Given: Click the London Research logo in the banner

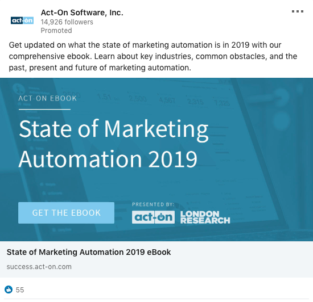Looking at the screenshot, I should point(205,217).
